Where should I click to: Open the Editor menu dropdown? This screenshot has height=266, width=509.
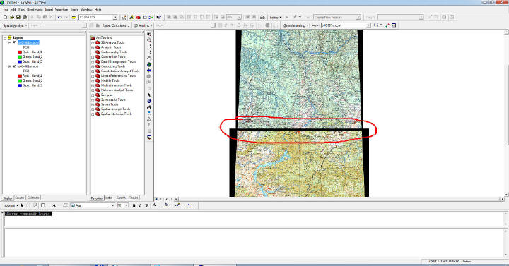coord(276,17)
